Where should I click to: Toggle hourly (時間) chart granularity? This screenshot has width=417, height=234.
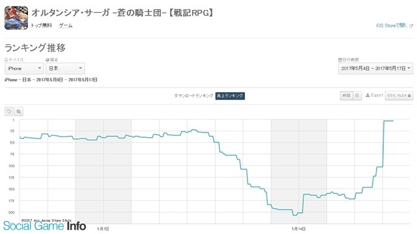pos(346,96)
